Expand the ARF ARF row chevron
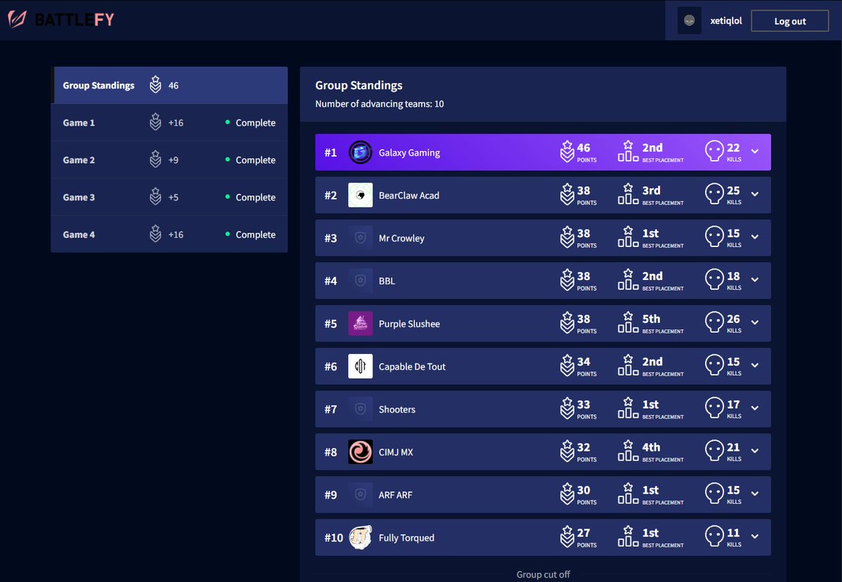The width and height of the screenshot is (842, 582). tap(755, 494)
